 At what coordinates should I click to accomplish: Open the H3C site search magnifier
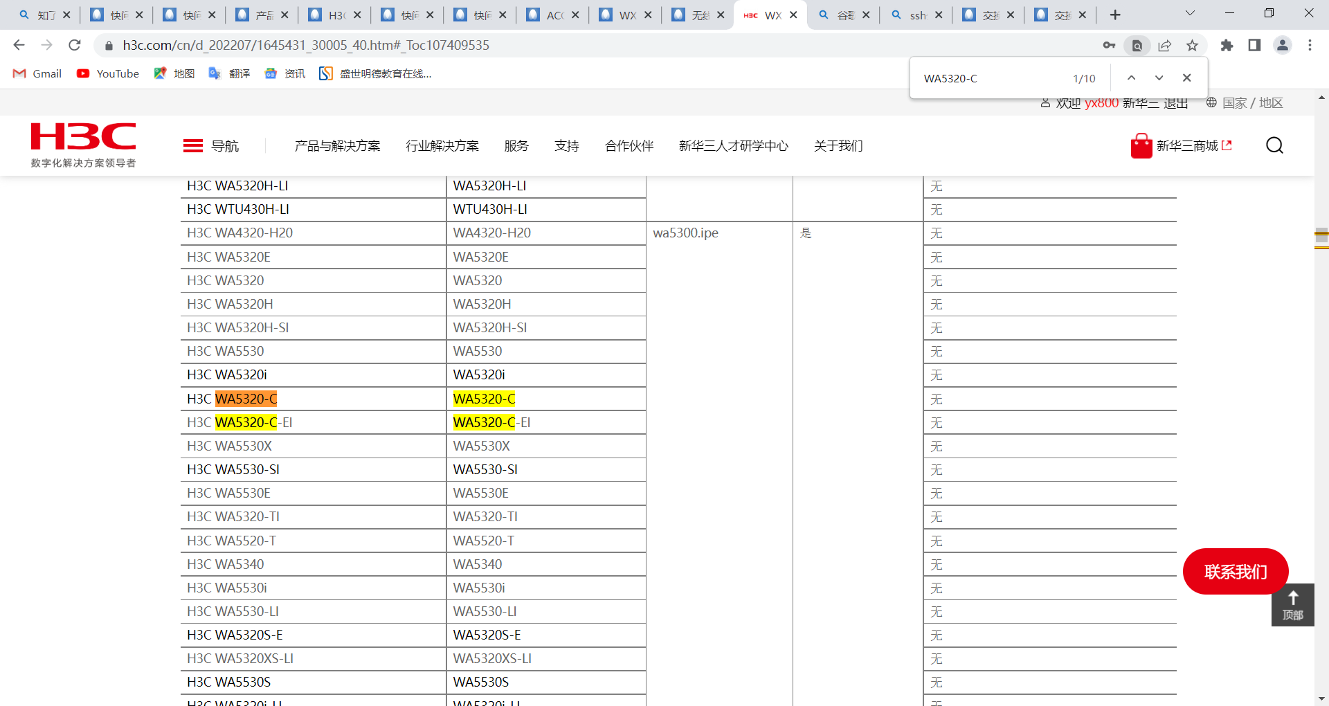pyautogui.click(x=1274, y=145)
